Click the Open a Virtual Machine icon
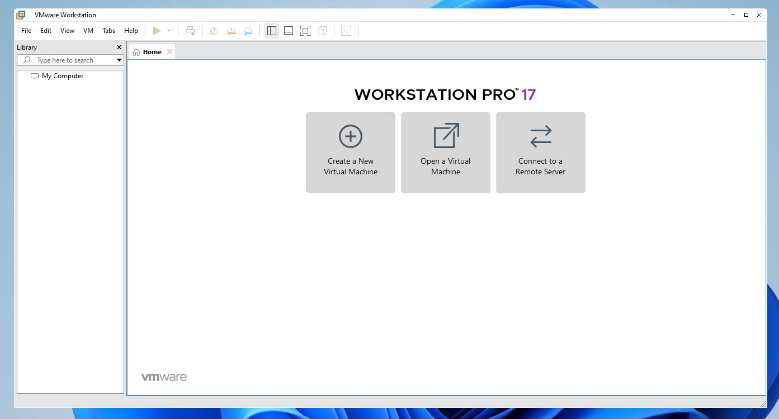Image resolution: width=779 pixels, height=419 pixels. pos(445,152)
